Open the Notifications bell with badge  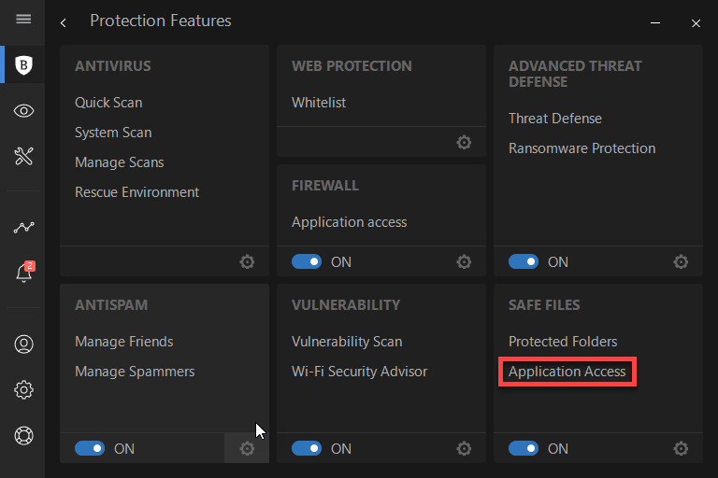click(24, 273)
